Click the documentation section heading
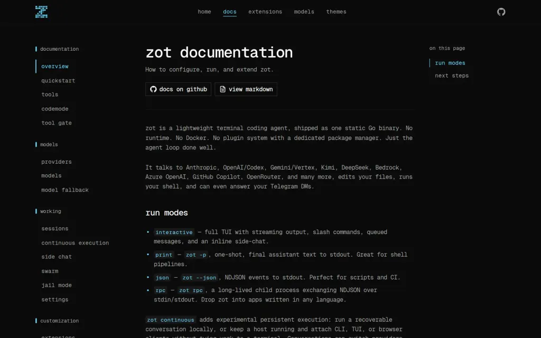Viewport: 541px width, 338px height. point(59,49)
